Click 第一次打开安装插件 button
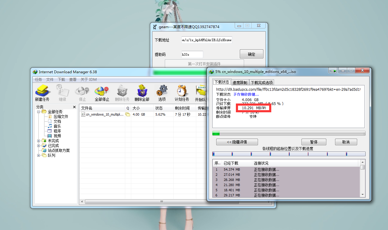This screenshot has height=230, width=388. [x=204, y=64]
